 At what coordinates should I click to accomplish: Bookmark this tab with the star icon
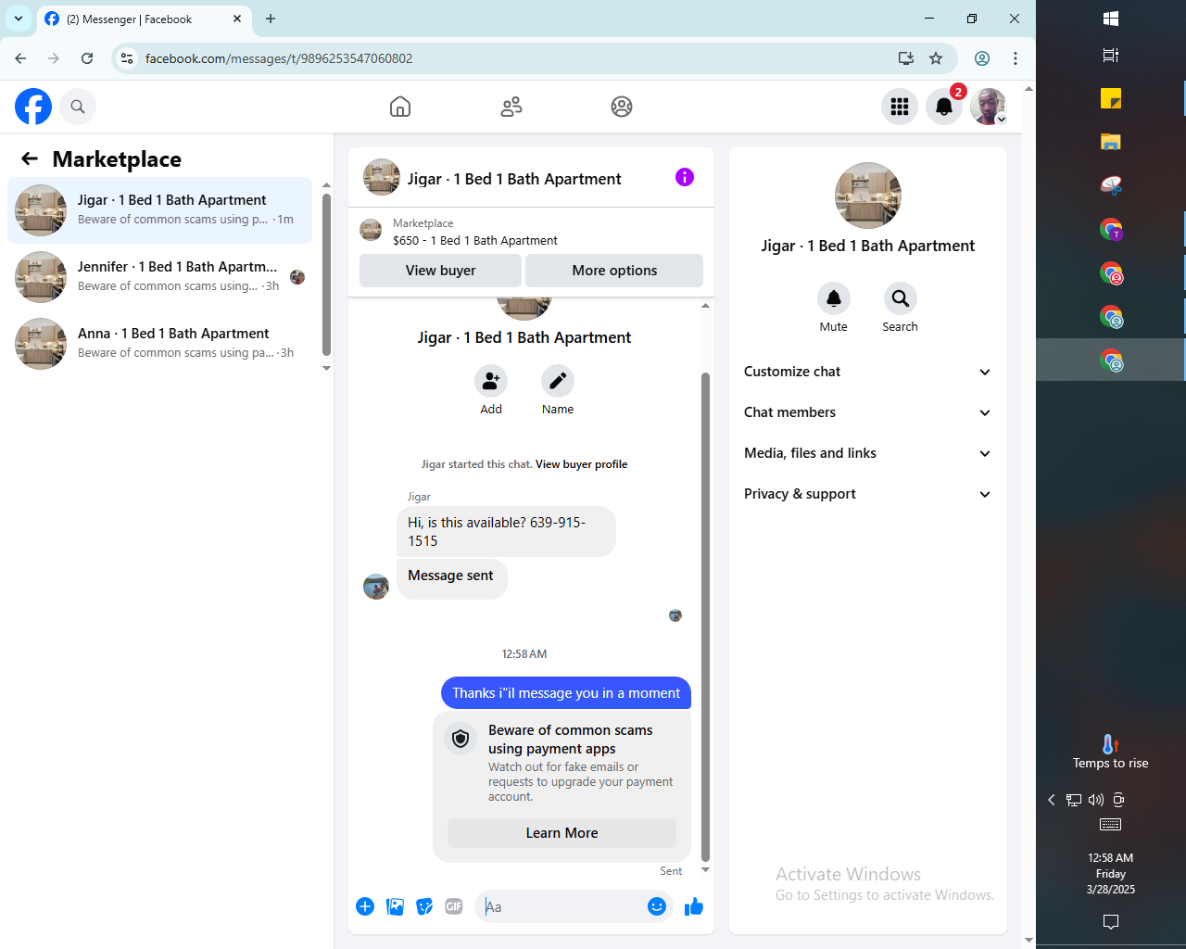pyautogui.click(x=936, y=58)
